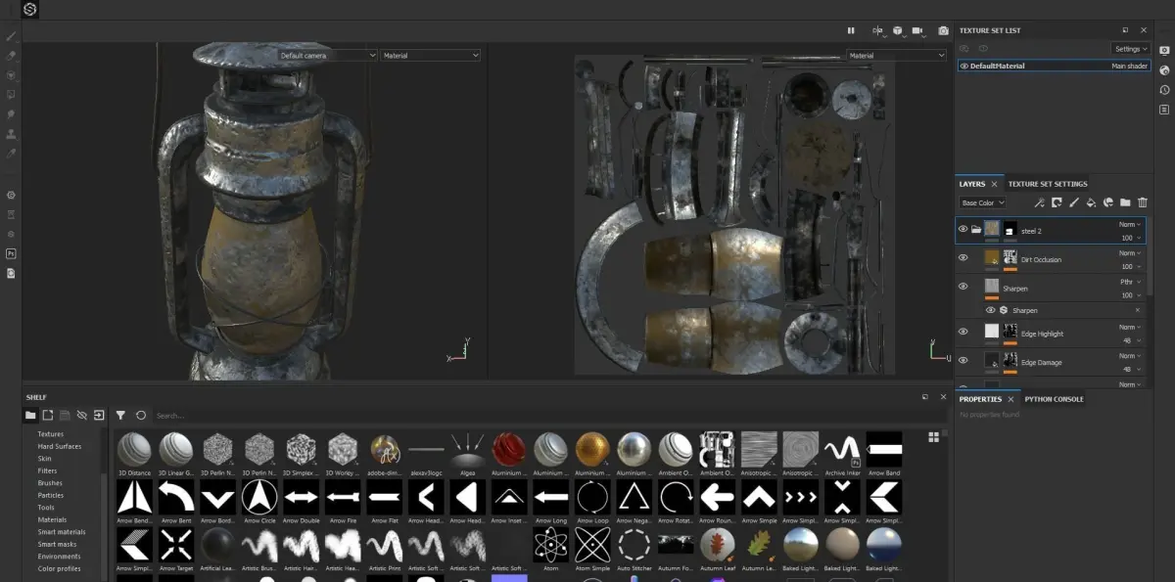
Task: Switch to the Texture Set Settings tab
Action: (x=1048, y=184)
